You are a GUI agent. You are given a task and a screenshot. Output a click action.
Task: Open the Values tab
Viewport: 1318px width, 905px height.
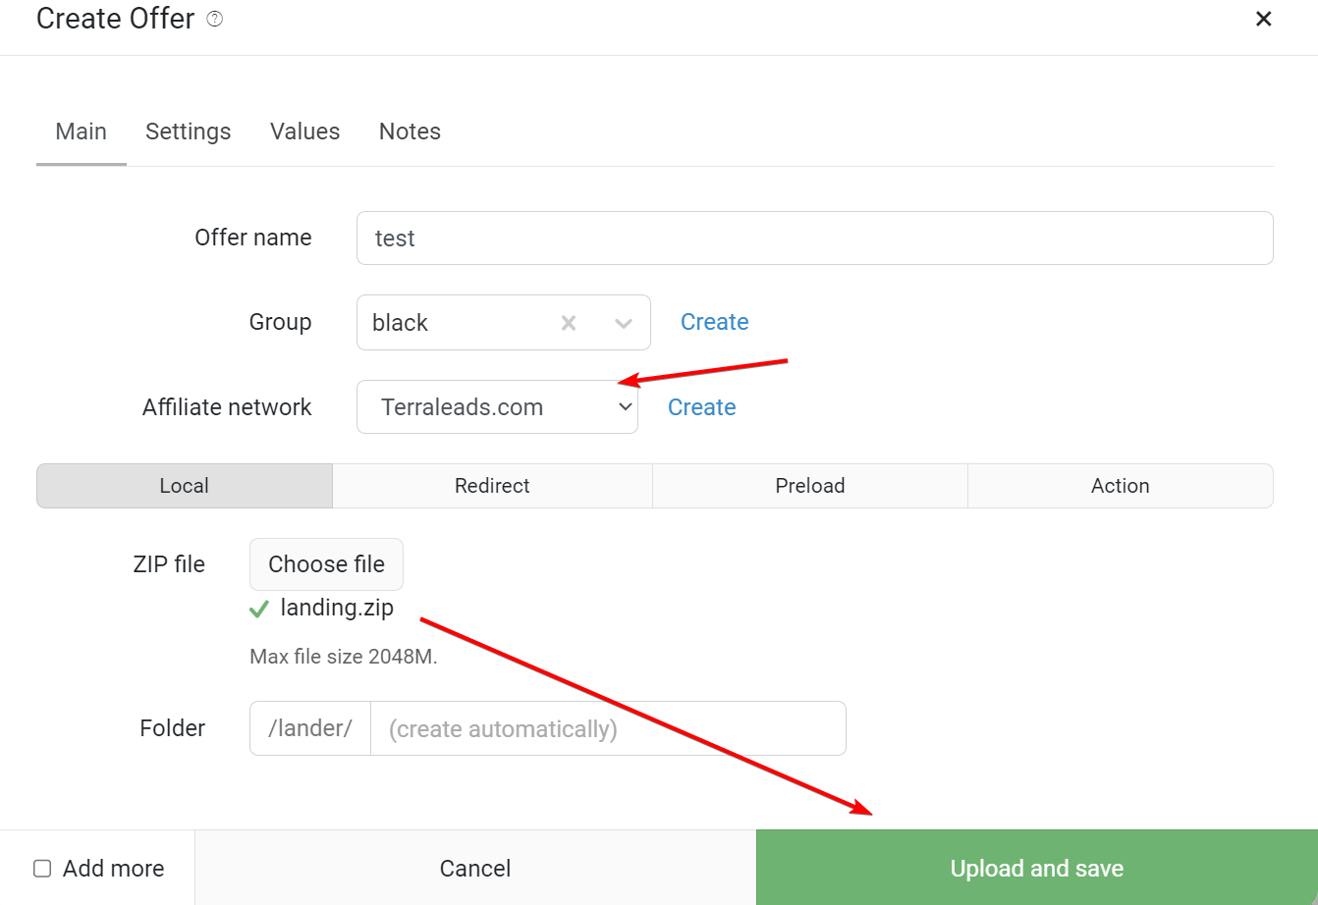click(x=305, y=132)
